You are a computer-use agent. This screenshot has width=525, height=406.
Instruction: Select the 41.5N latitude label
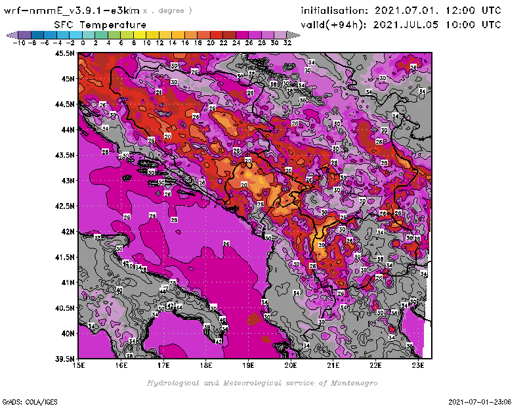[64, 257]
